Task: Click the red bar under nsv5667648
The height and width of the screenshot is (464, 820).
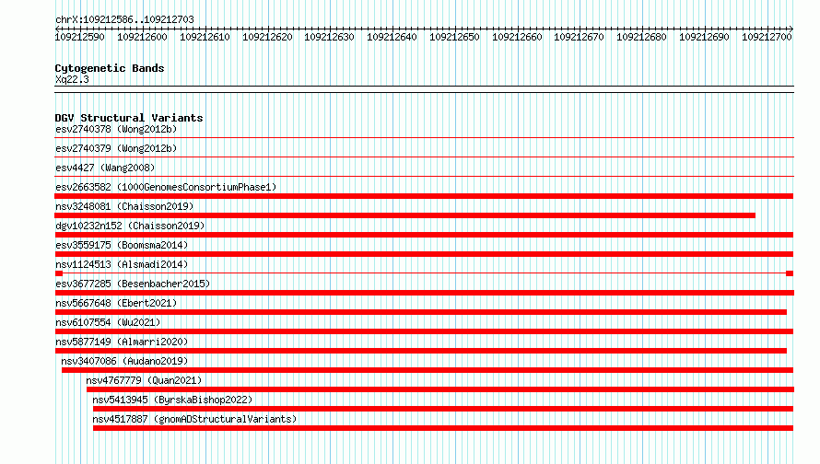Action: [x=421, y=312]
